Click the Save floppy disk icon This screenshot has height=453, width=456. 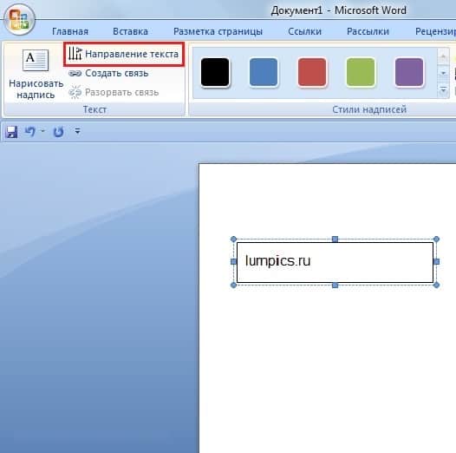pyautogui.click(x=11, y=132)
